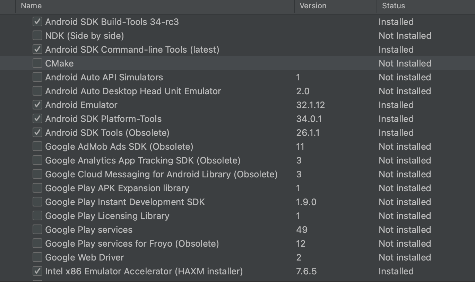Image resolution: width=475 pixels, height=282 pixels.
Task: Click 'Installed' status of HAXM installer row
Action: tap(396, 271)
